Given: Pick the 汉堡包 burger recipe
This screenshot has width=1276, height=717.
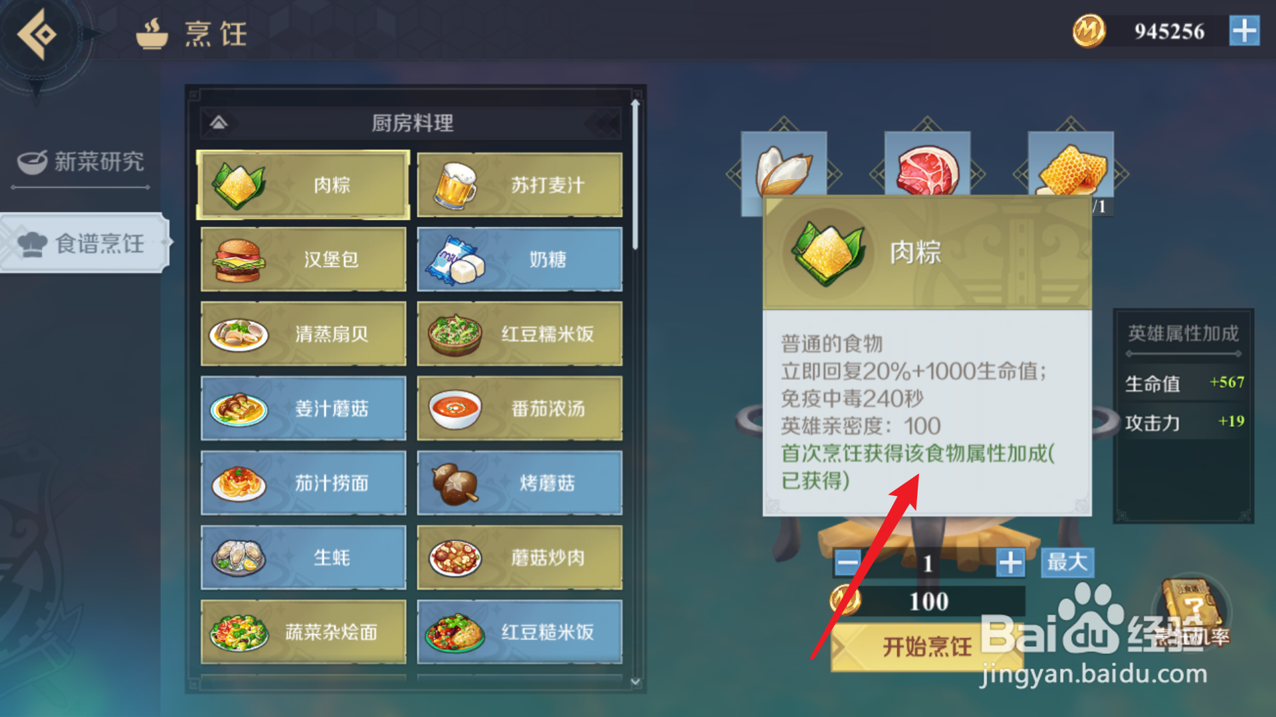Looking at the screenshot, I should 303,260.
